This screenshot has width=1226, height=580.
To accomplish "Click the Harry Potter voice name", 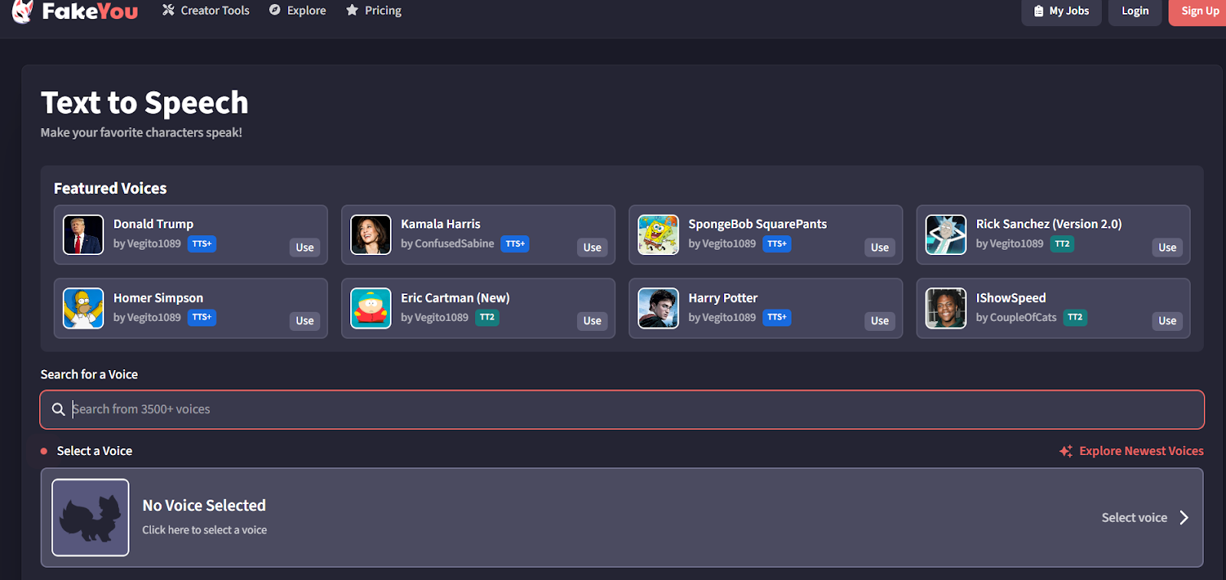I will point(723,298).
